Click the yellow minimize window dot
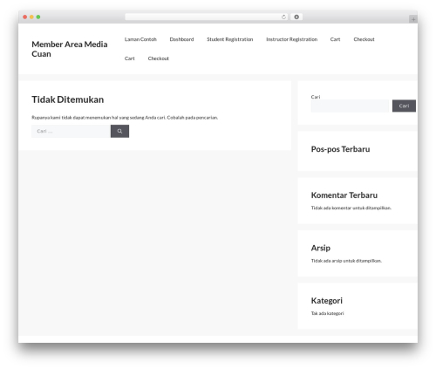The image size is (436, 369). [31, 17]
